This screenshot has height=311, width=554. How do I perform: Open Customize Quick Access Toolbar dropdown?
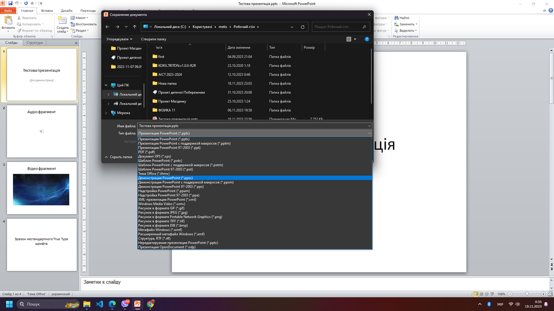coord(41,3)
